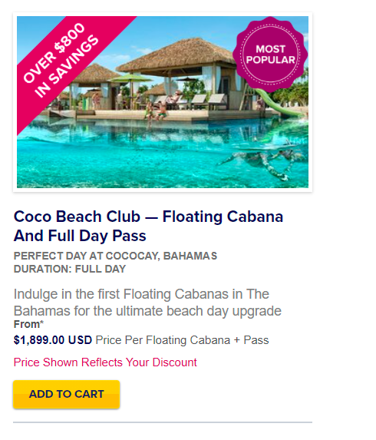Select the Indulge in the first Floating Cabanas description
The width and height of the screenshot is (376, 440).
tap(147, 303)
